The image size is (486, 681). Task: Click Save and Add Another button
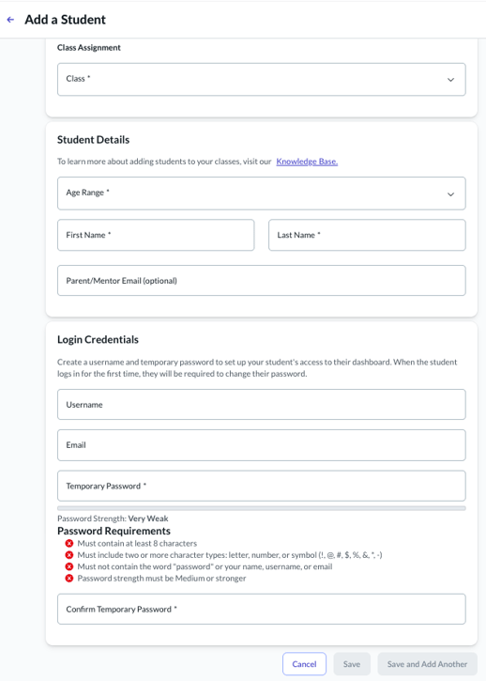tap(427, 664)
